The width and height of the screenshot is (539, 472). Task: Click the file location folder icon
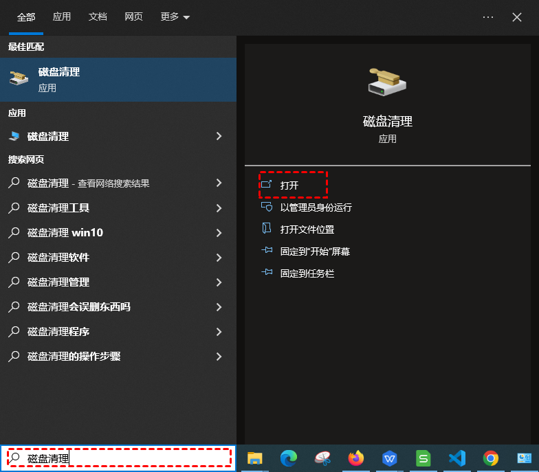click(x=267, y=228)
